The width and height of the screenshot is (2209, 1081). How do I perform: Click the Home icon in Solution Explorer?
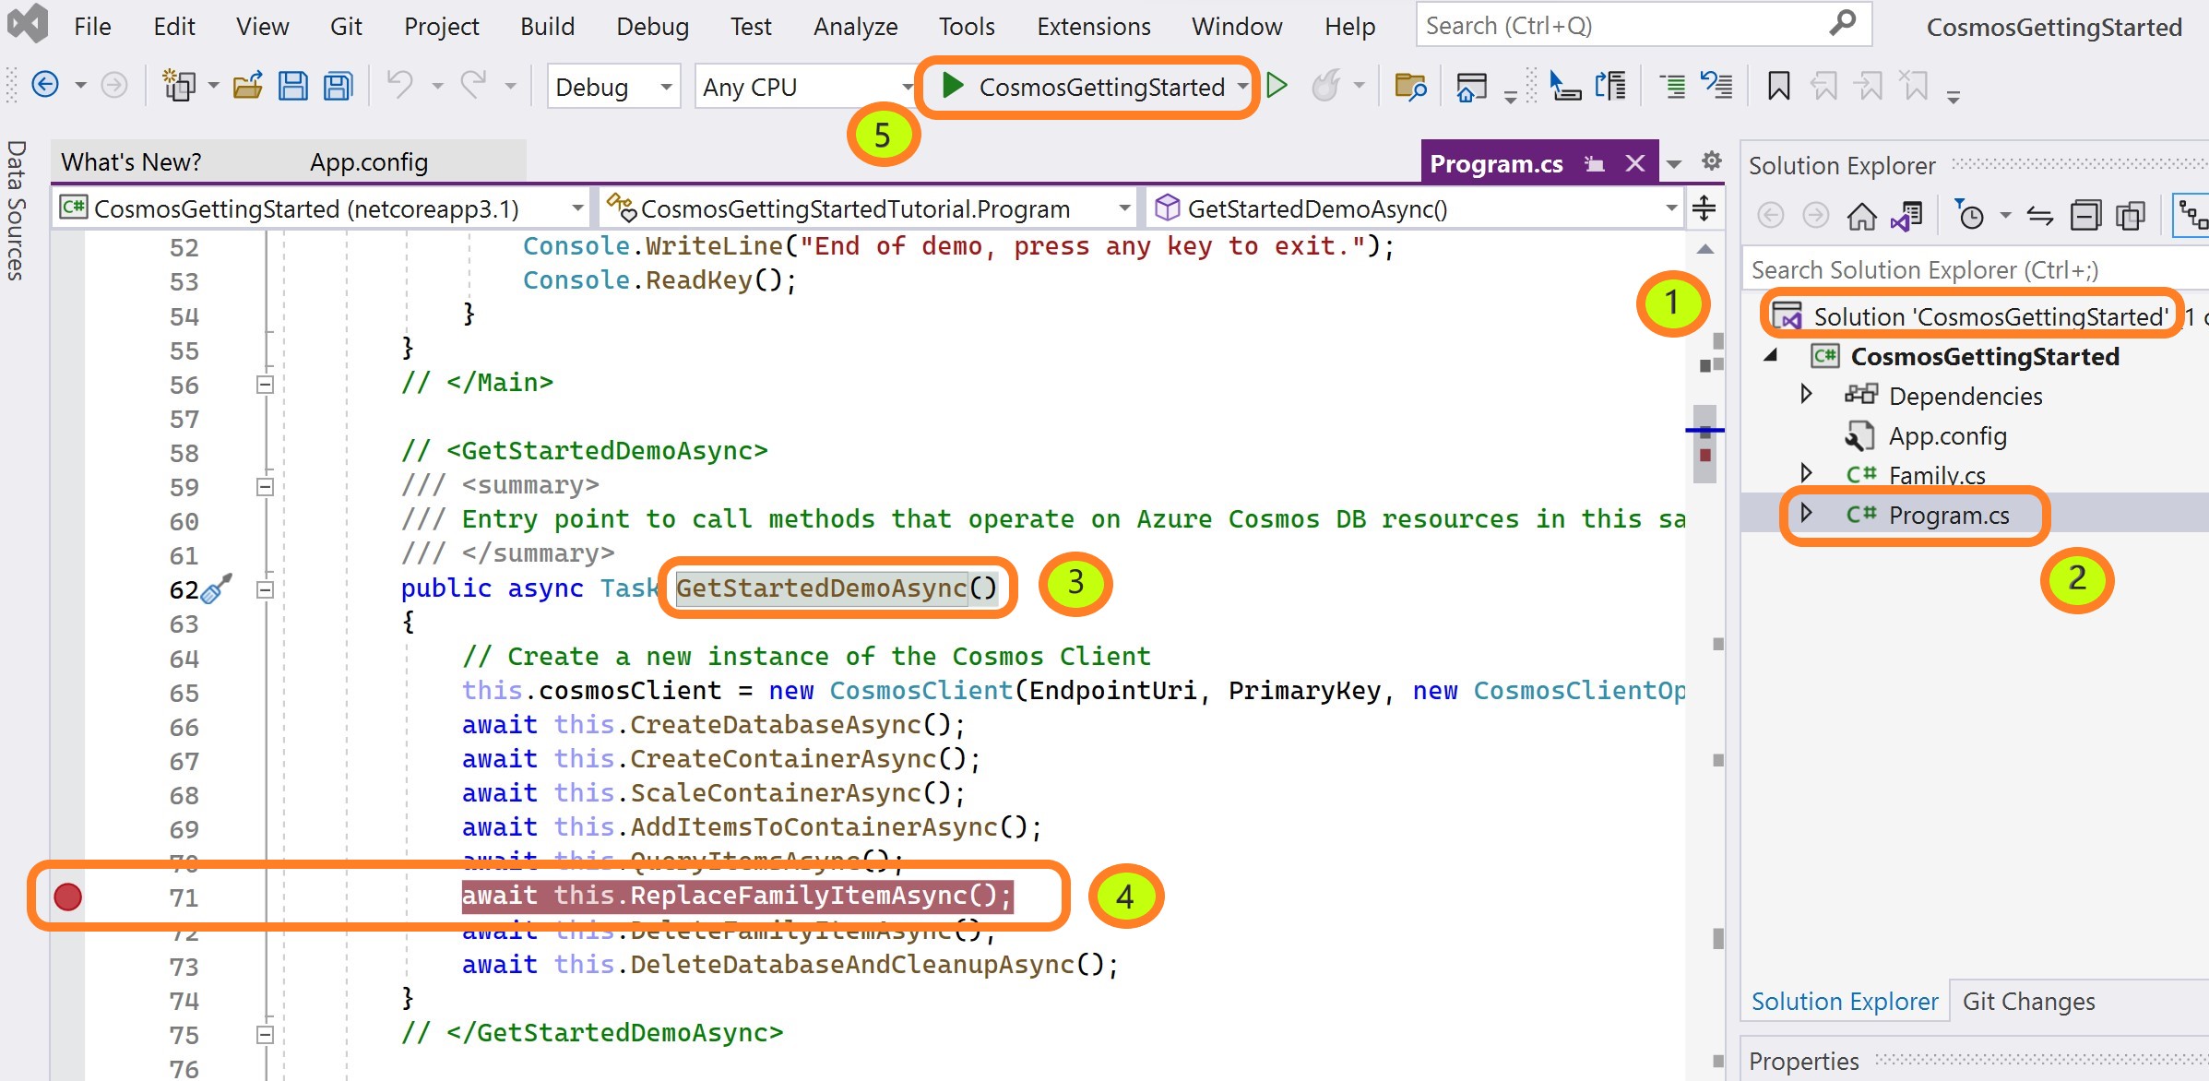[x=1861, y=217]
